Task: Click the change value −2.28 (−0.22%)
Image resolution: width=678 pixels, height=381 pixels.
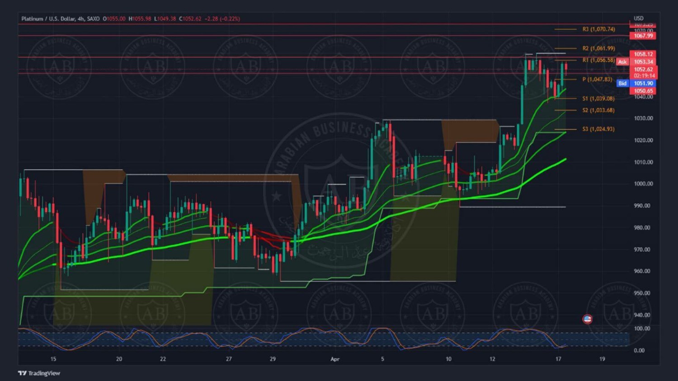Action: [x=222, y=19]
